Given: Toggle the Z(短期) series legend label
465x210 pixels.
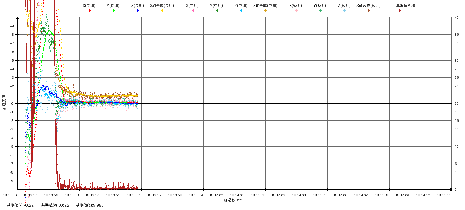Looking at the screenshot, I should click(x=344, y=6).
